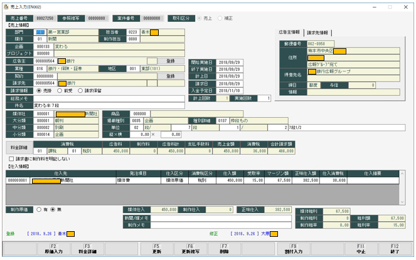Focus the 単位 code field 02
Image resolution: width=416 pixels, height=260 pixels.
click(136, 127)
